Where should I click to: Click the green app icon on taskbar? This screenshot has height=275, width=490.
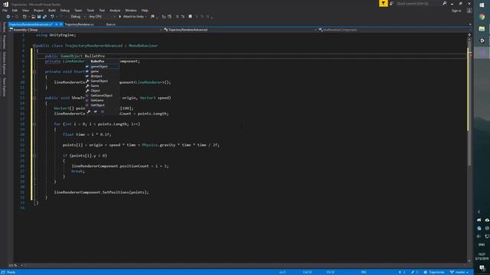point(482,29)
